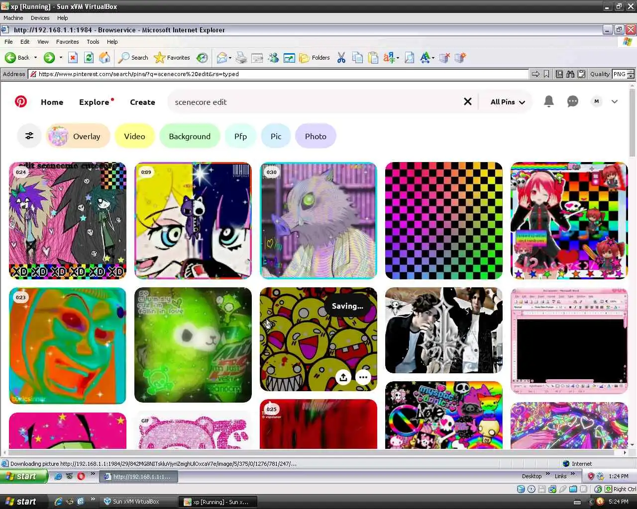637x509 pixels.
Task: Clear the search with the X icon
Action: coord(468,101)
